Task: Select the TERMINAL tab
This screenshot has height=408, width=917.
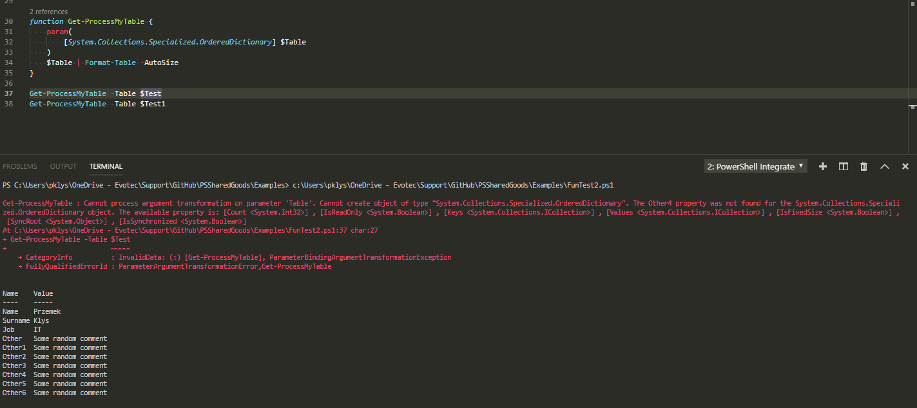Action: point(105,166)
